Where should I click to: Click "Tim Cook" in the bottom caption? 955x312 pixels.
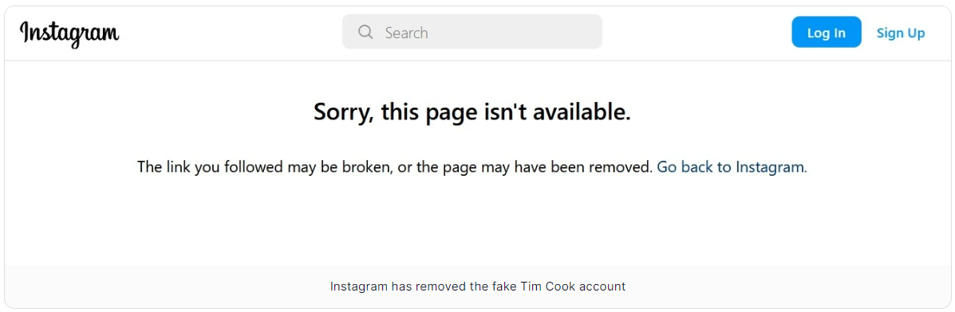click(x=542, y=286)
